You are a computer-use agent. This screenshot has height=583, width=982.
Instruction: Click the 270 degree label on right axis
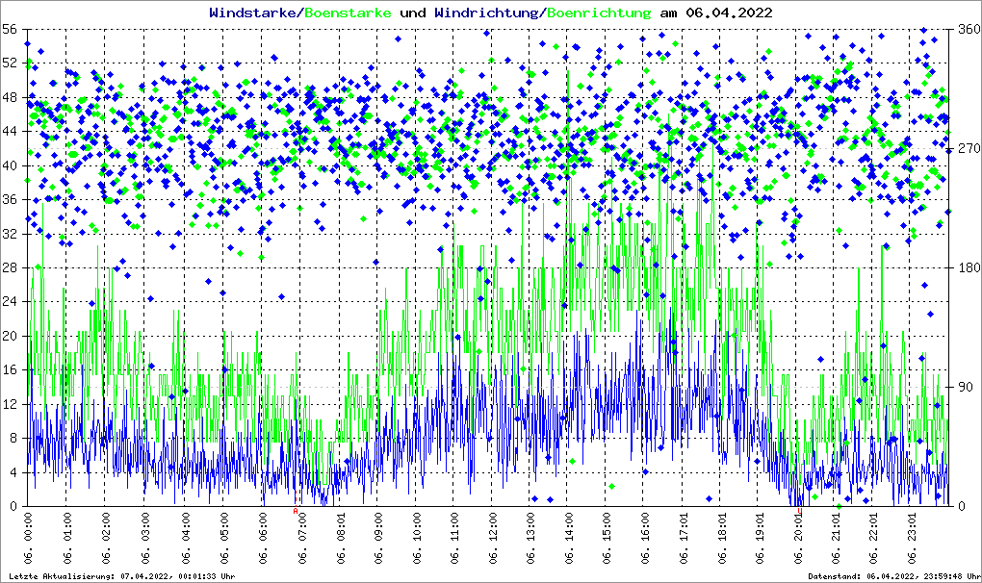coord(966,149)
